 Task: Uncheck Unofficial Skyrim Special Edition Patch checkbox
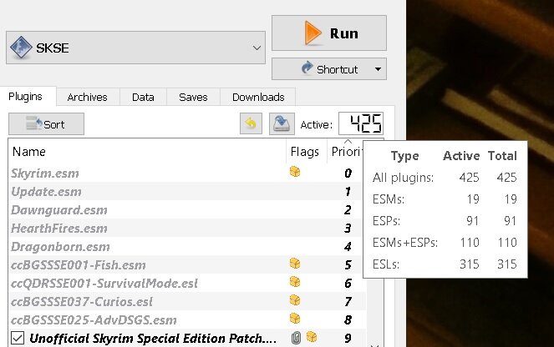coord(18,338)
